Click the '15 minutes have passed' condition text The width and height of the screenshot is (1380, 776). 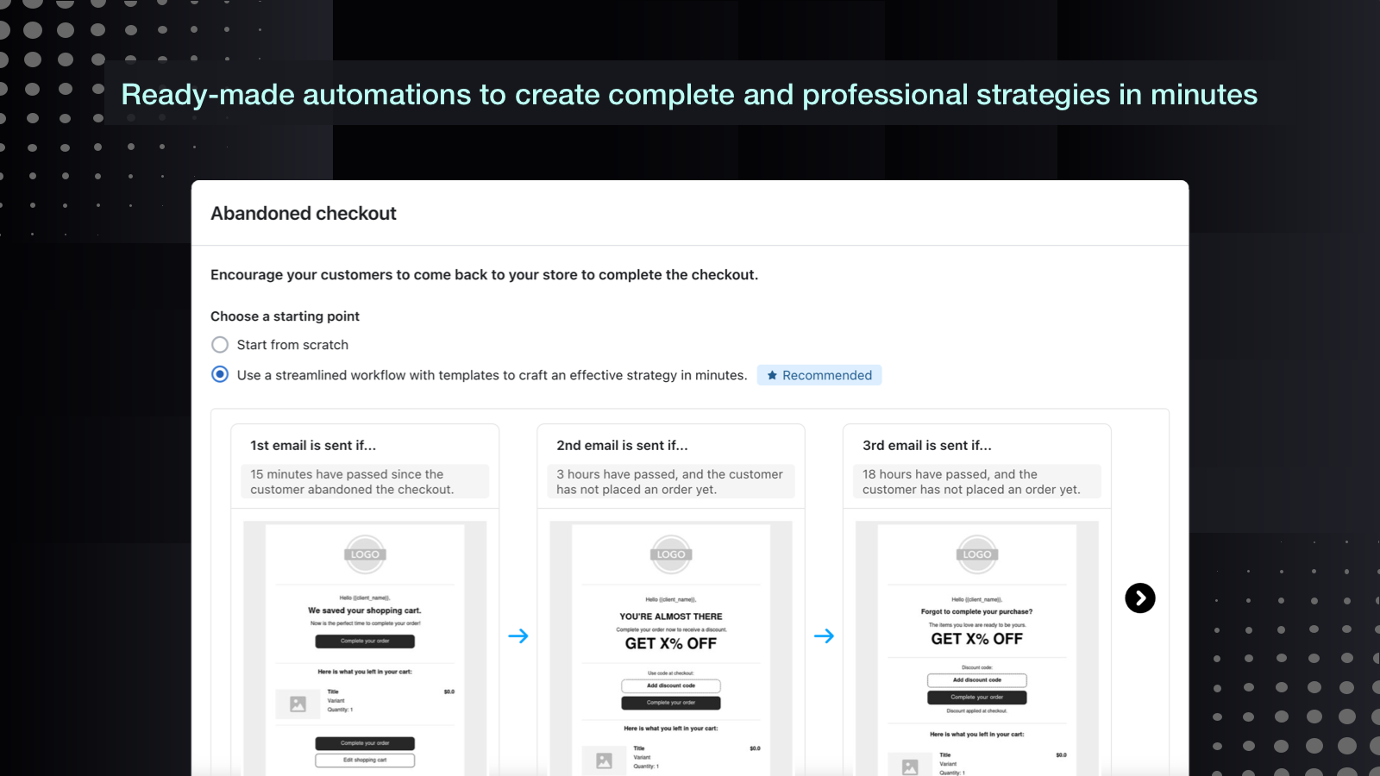coord(365,482)
